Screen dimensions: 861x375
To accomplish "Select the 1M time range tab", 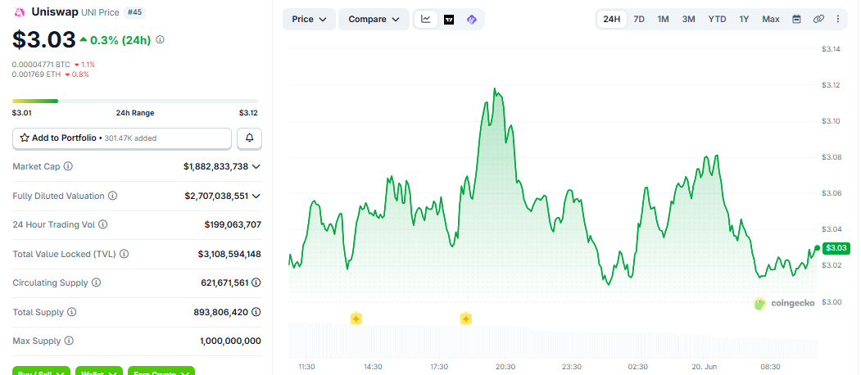I will coord(664,19).
